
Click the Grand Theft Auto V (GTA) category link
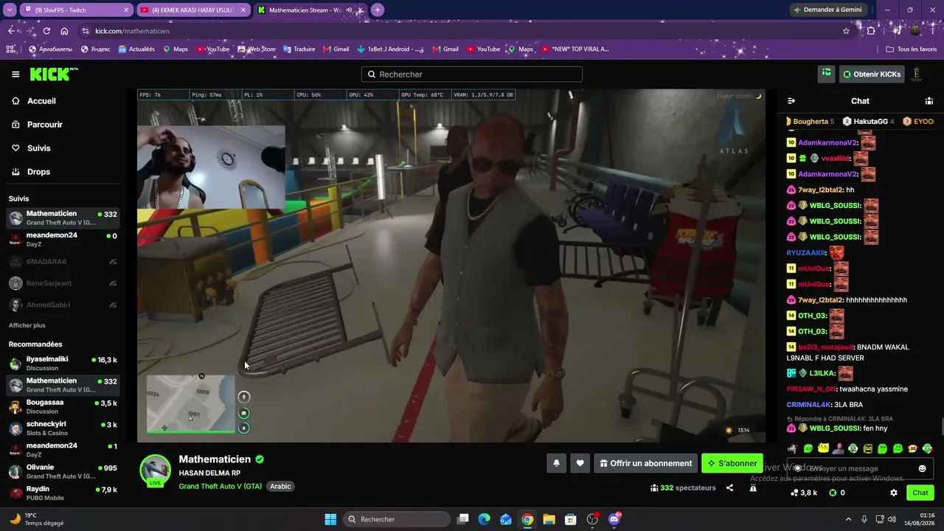point(220,487)
